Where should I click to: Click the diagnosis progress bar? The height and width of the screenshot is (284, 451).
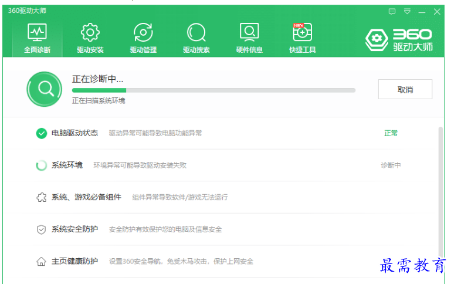coord(213,90)
